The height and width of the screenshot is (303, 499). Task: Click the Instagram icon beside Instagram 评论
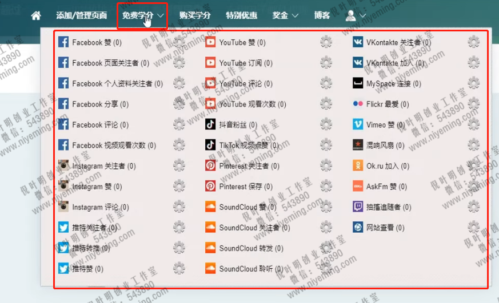pos(63,207)
